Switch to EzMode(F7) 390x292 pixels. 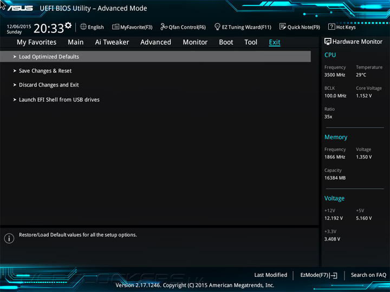point(318,275)
